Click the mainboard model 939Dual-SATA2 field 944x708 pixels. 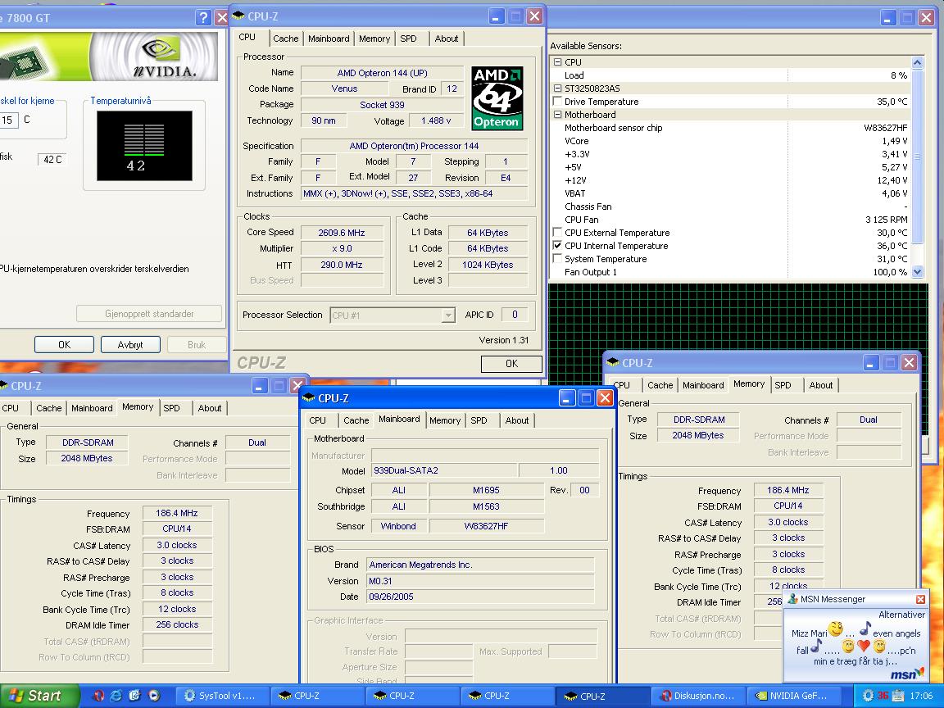coord(444,470)
